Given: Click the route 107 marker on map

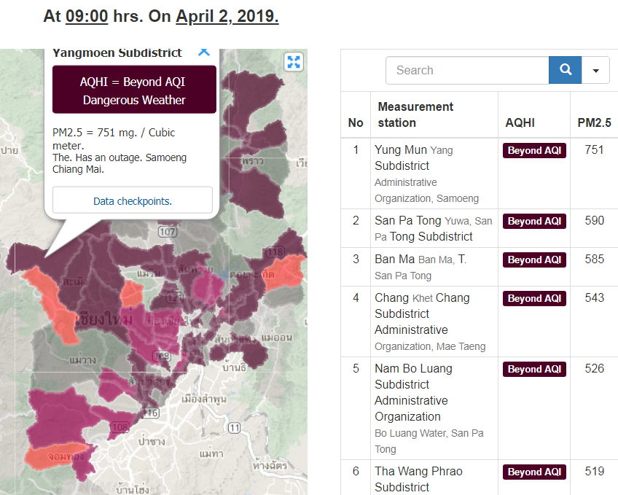Looking at the screenshot, I should 167,232.
